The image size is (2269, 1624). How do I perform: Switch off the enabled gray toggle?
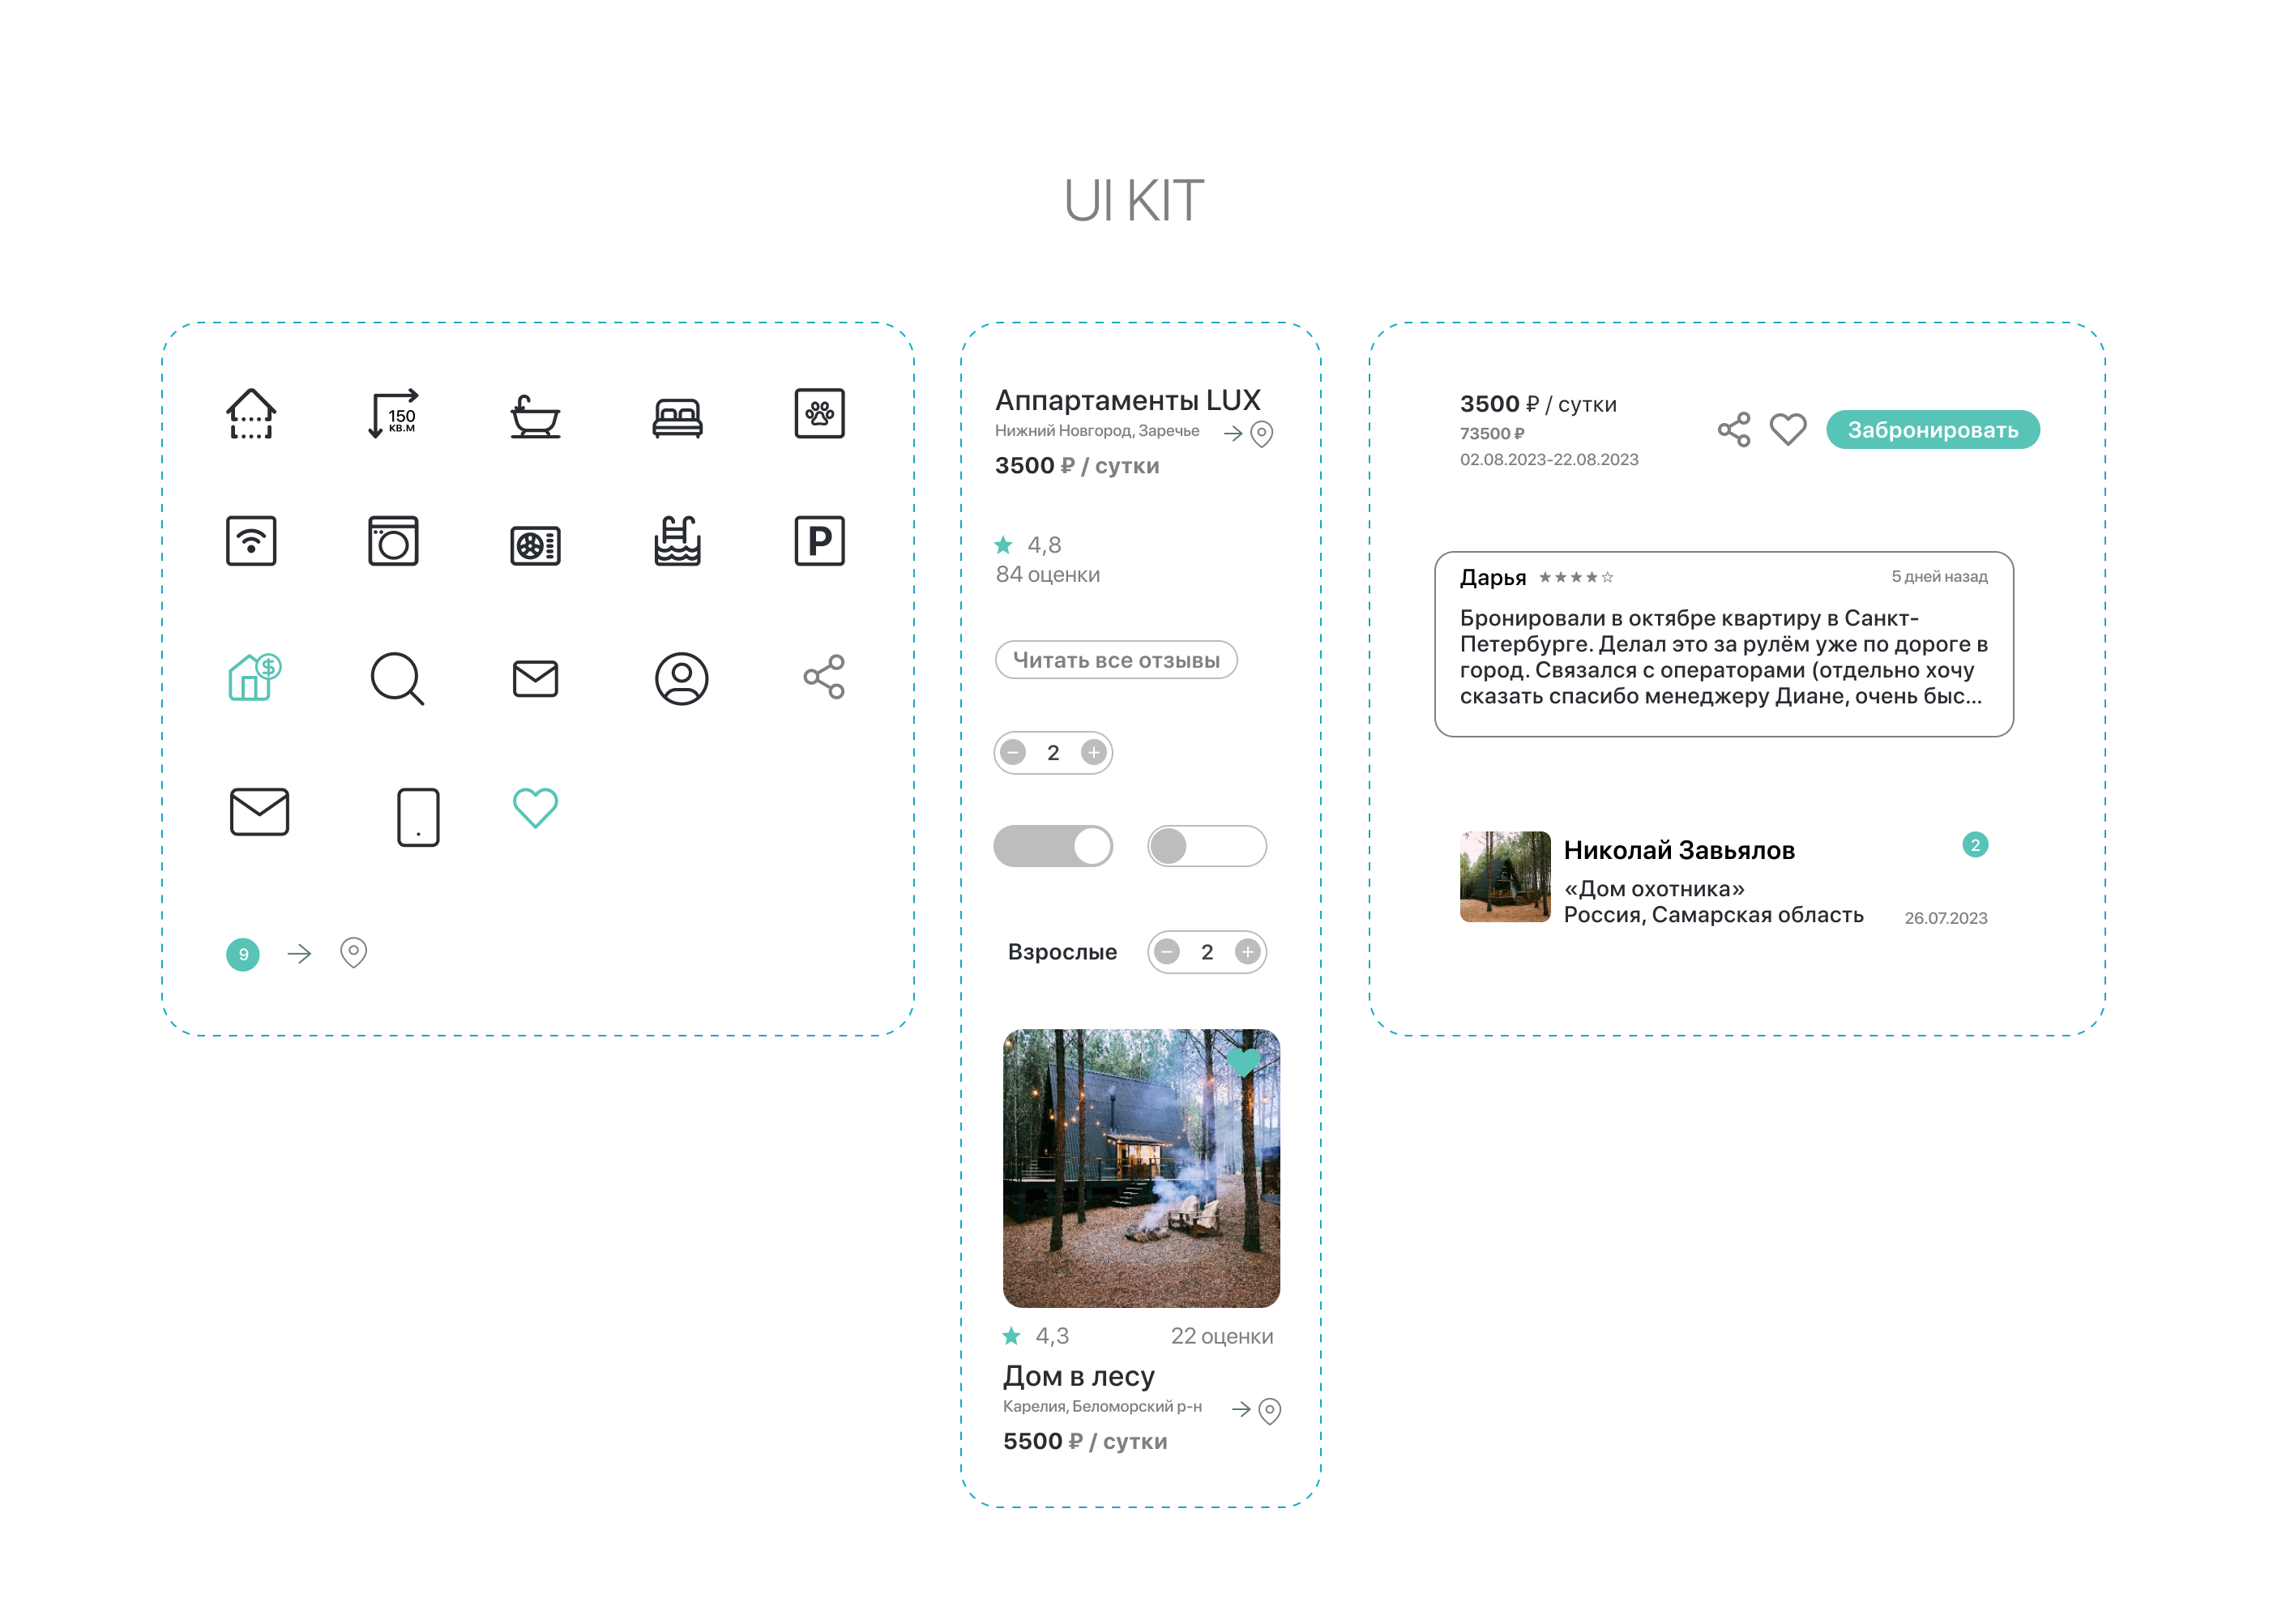(x=1052, y=846)
